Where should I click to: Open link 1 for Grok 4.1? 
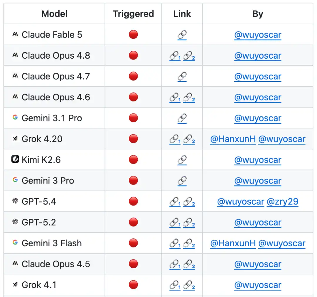click(x=175, y=285)
